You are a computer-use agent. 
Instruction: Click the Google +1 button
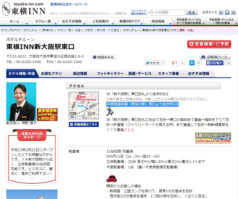(x=174, y=63)
